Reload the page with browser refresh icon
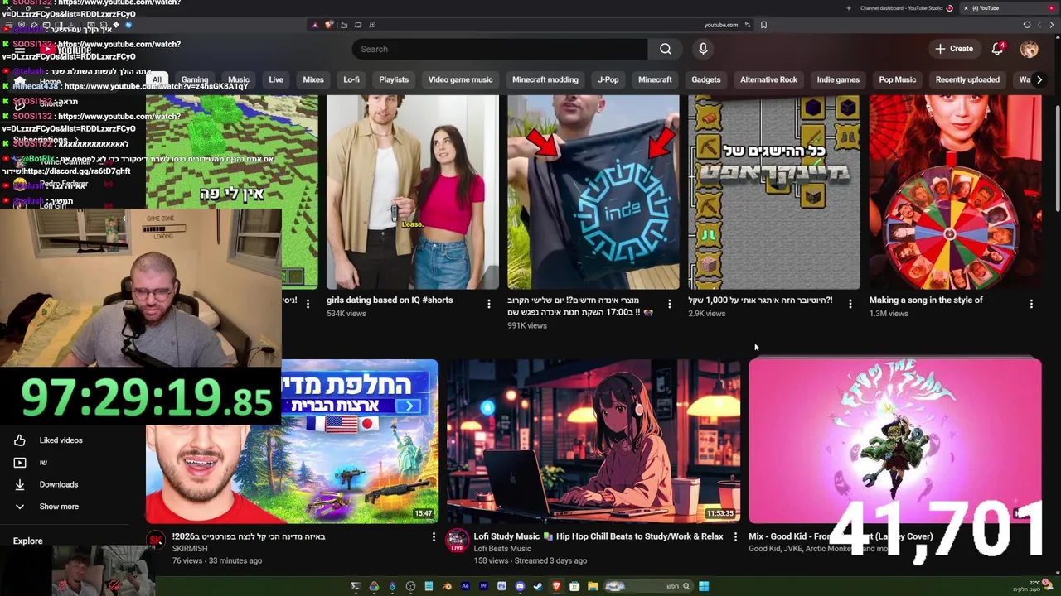The height and width of the screenshot is (596, 1061). click(x=1027, y=25)
